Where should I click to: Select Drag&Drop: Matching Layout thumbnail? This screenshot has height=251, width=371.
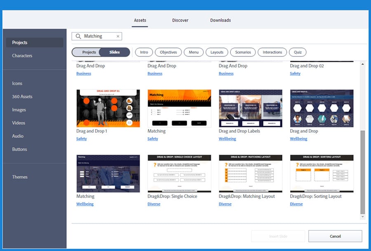pos(251,174)
